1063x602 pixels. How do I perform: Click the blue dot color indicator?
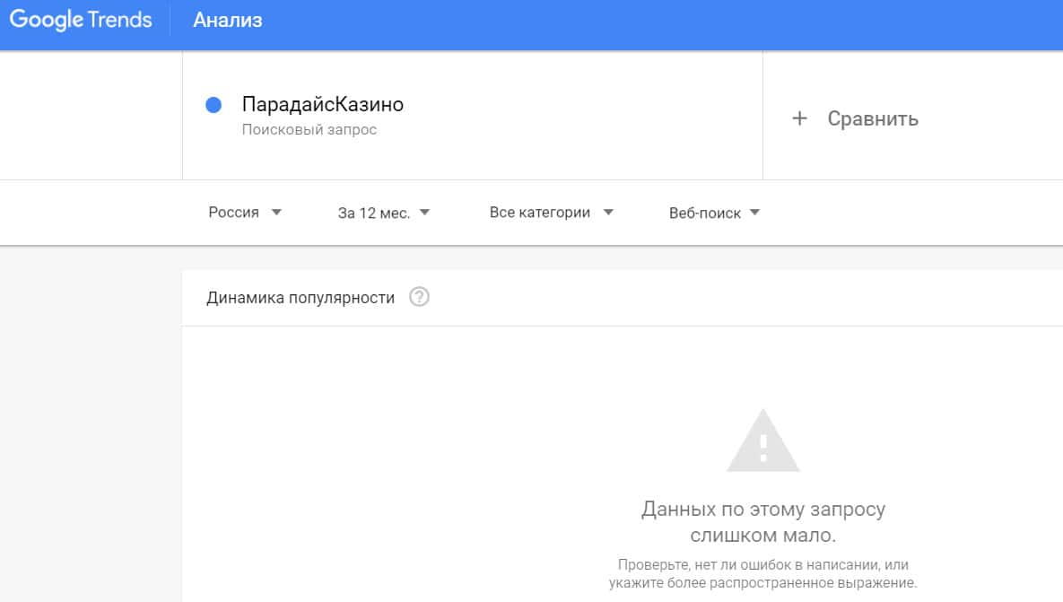(213, 105)
